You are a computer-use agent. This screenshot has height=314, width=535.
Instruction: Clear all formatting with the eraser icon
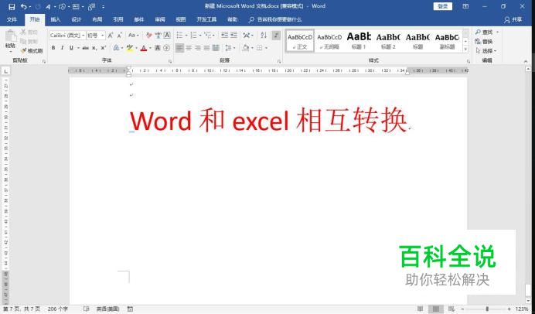[x=148, y=35]
